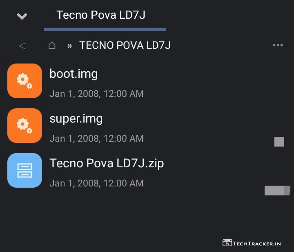
Task: Click the orange gear icon for boot.img
Action: [24, 81]
